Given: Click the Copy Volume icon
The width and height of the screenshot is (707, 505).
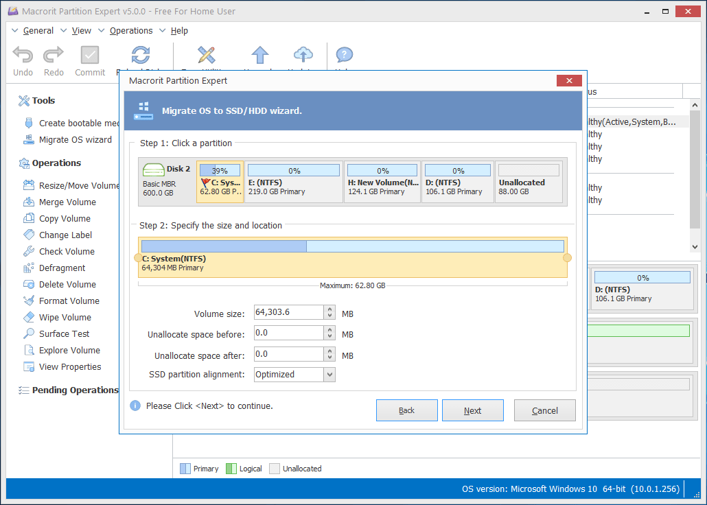Looking at the screenshot, I should pyautogui.click(x=29, y=218).
